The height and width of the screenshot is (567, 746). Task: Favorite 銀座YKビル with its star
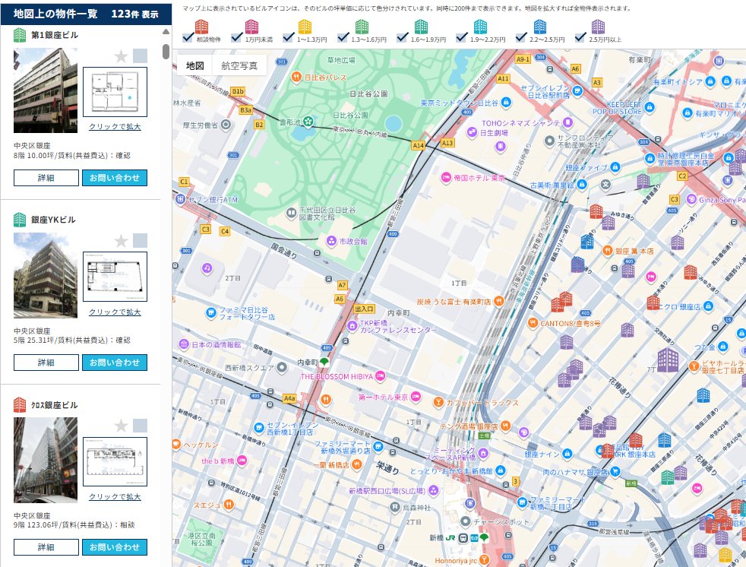tap(122, 241)
